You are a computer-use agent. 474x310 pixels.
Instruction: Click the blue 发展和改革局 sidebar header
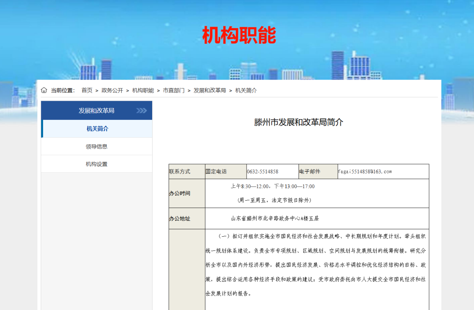(96, 111)
